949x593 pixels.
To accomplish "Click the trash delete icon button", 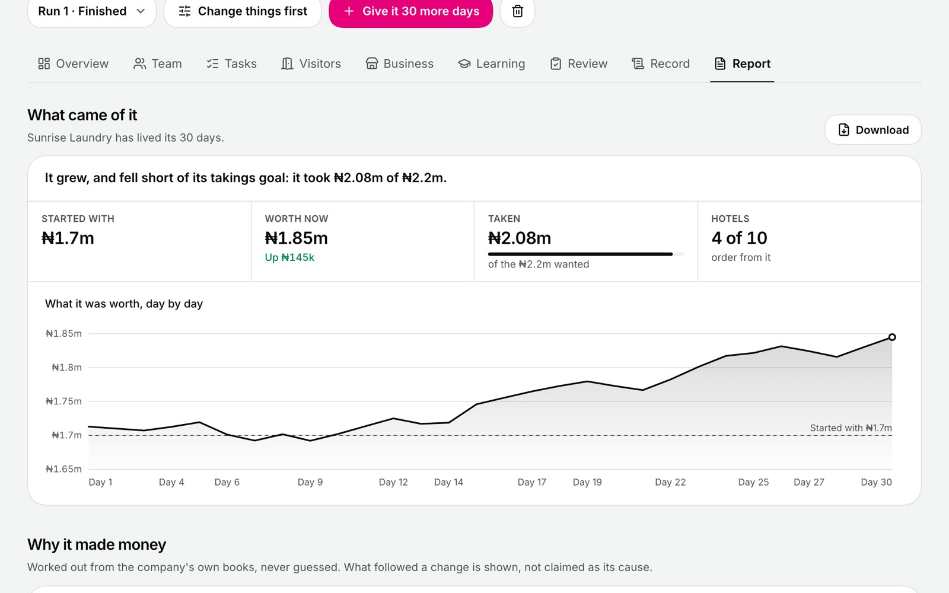I will pyautogui.click(x=517, y=11).
